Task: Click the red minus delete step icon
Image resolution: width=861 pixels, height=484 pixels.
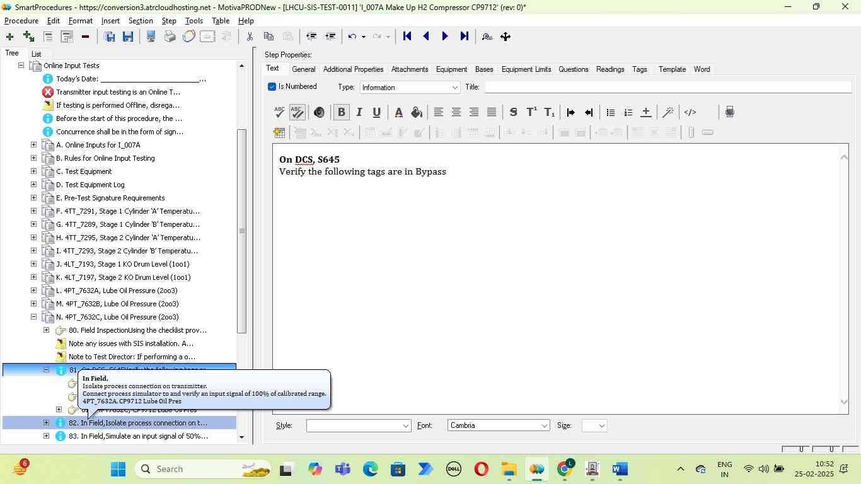Action: pyautogui.click(x=85, y=37)
